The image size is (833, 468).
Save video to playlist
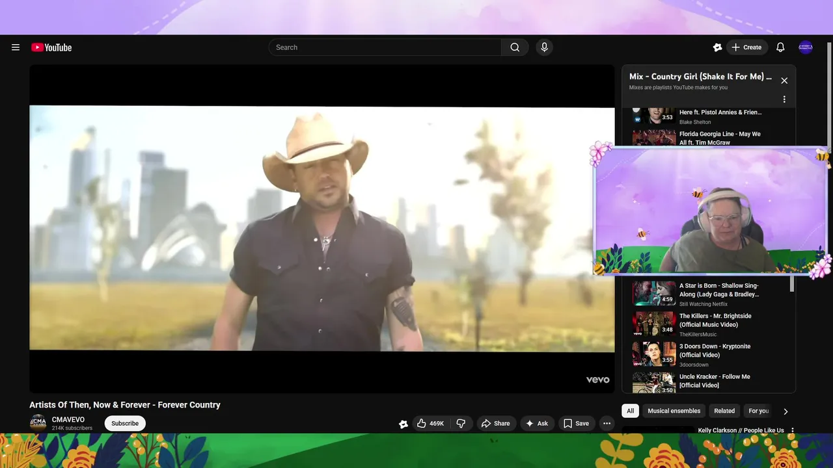click(x=576, y=423)
